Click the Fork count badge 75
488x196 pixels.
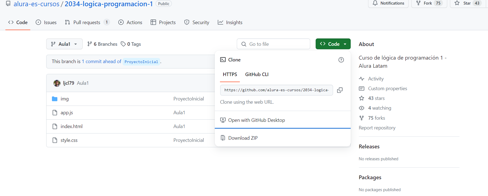pyautogui.click(x=438, y=3)
